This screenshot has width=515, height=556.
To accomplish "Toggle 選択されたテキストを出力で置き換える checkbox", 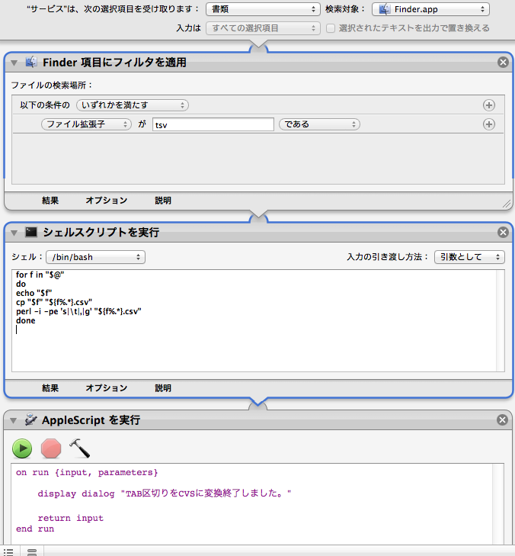I will (331, 28).
